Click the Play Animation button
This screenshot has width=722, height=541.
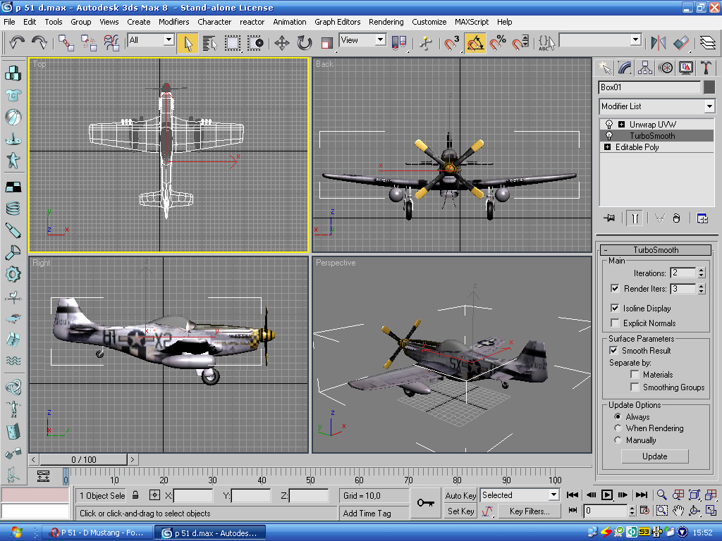pos(606,495)
